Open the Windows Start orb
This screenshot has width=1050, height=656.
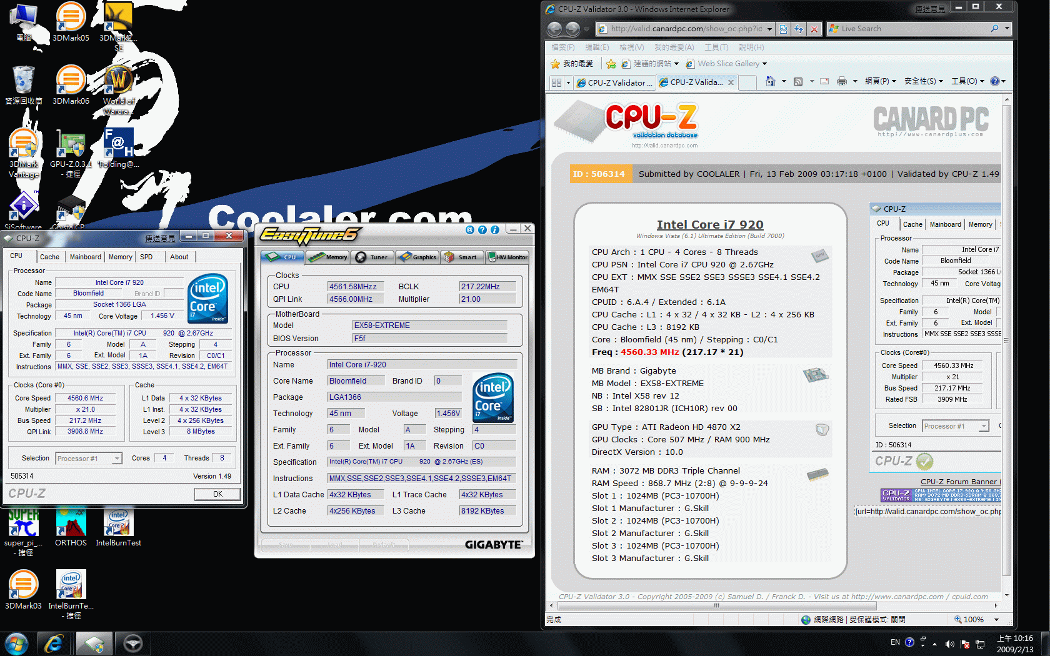16,644
